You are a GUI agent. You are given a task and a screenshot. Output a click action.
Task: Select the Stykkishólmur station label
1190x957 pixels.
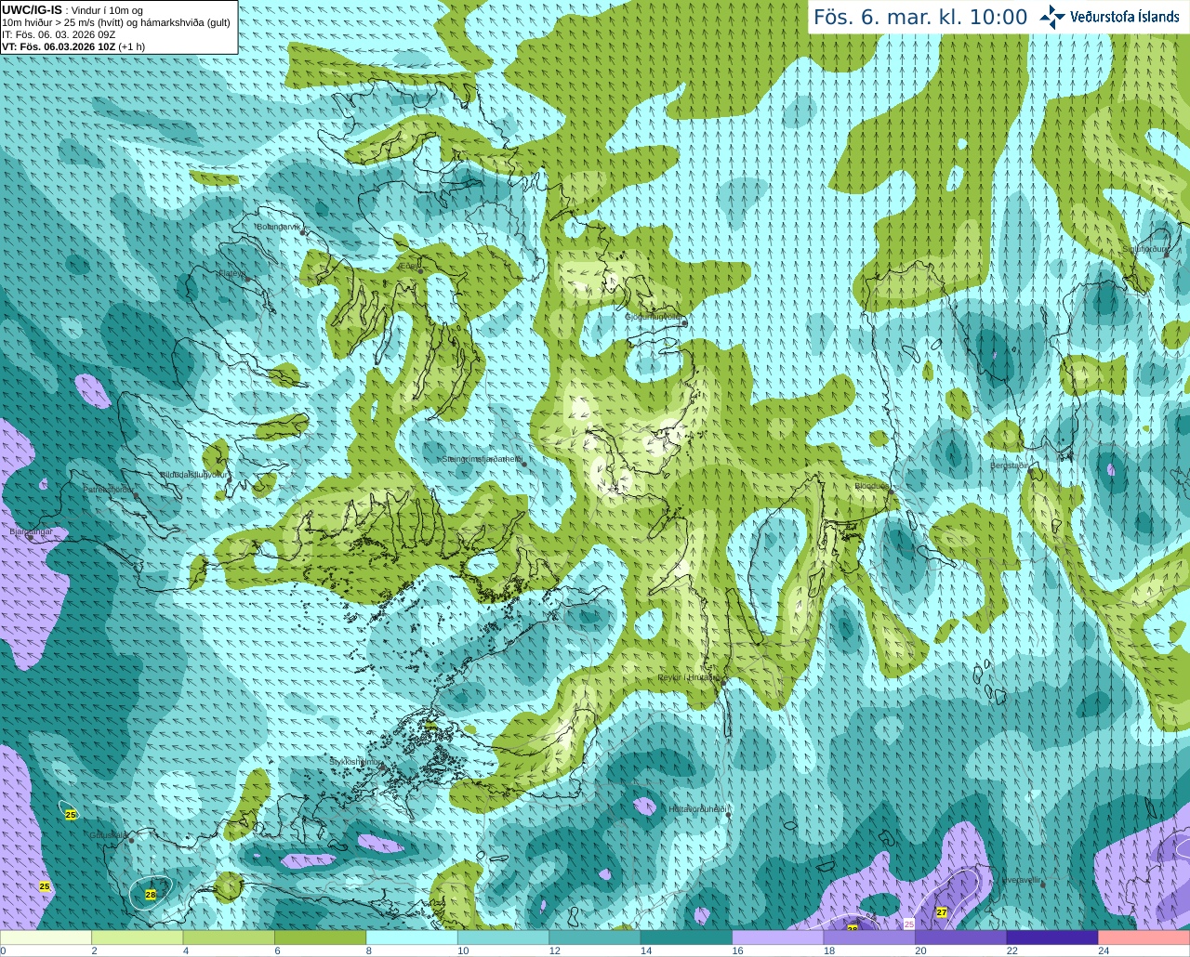(x=355, y=761)
